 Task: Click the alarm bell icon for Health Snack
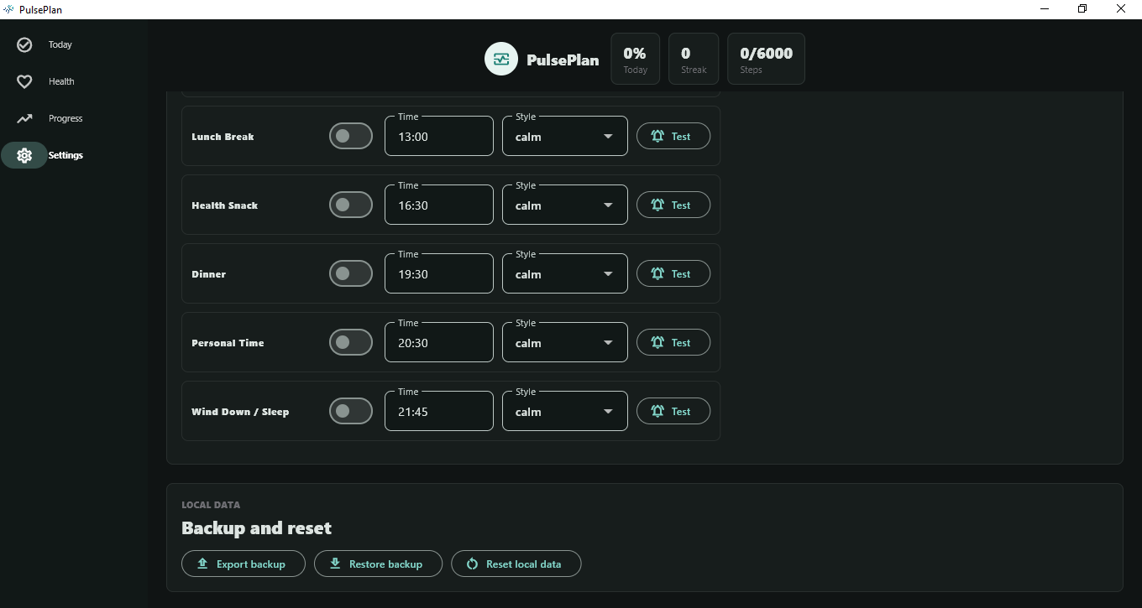657,205
